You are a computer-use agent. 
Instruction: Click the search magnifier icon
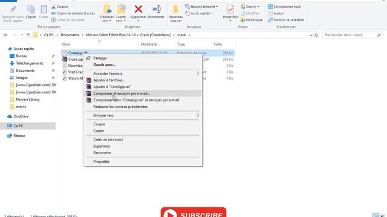[x=379, y=35]
